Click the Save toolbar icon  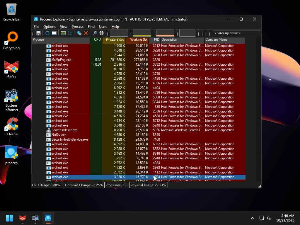point(38,33)
